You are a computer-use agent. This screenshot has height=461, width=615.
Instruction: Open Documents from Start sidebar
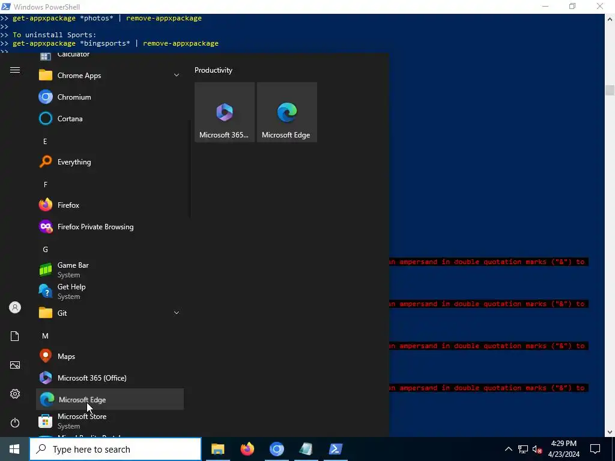pyautogui.click(x=15, y=336)
